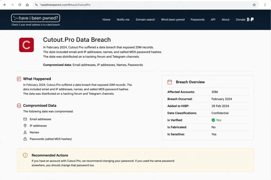This screenshot has height=180, width=271.
Task: Click the location pin icon beside IP addresses
Action: [x=25, y=126]
